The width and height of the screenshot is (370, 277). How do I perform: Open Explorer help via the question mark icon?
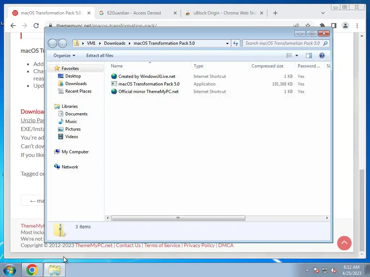322,56
